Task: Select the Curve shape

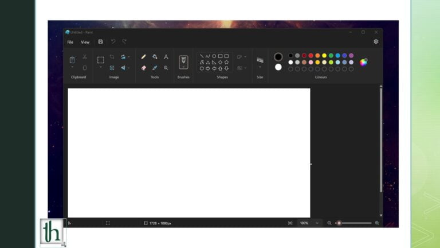Action: [x=207, y=56]
